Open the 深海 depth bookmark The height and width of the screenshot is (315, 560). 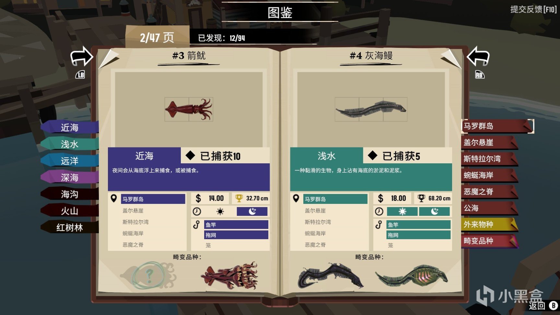[70, 177]
